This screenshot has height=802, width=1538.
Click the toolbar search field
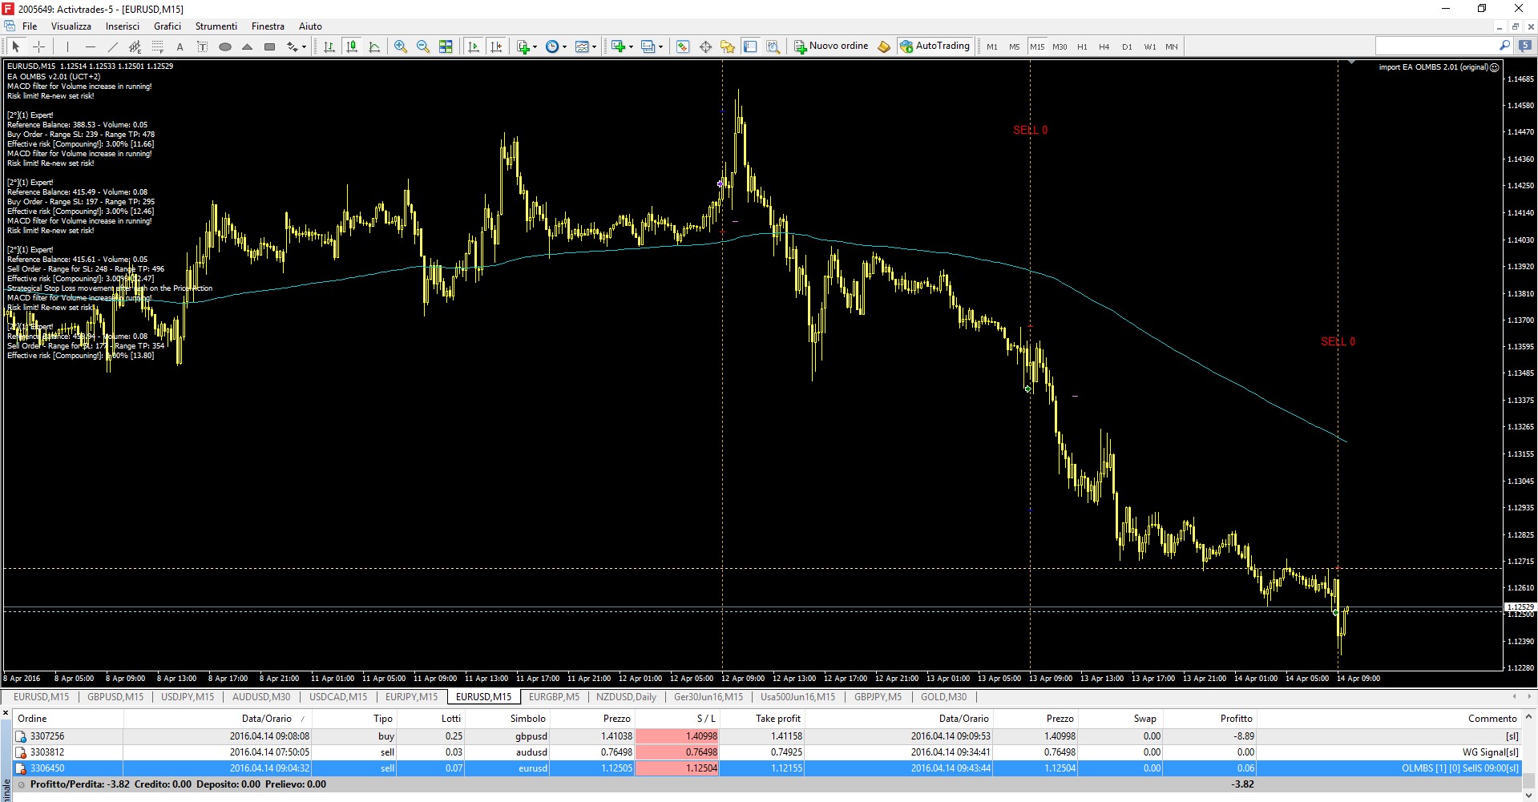click(1436, 46)
